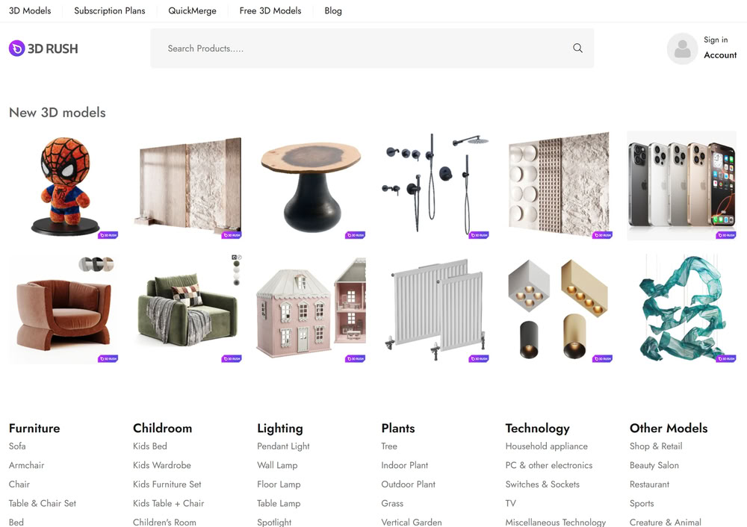Select the color swatches above the brown armchair
The width and height of the screenshot is (747, 527).
(x=96, y=264)
